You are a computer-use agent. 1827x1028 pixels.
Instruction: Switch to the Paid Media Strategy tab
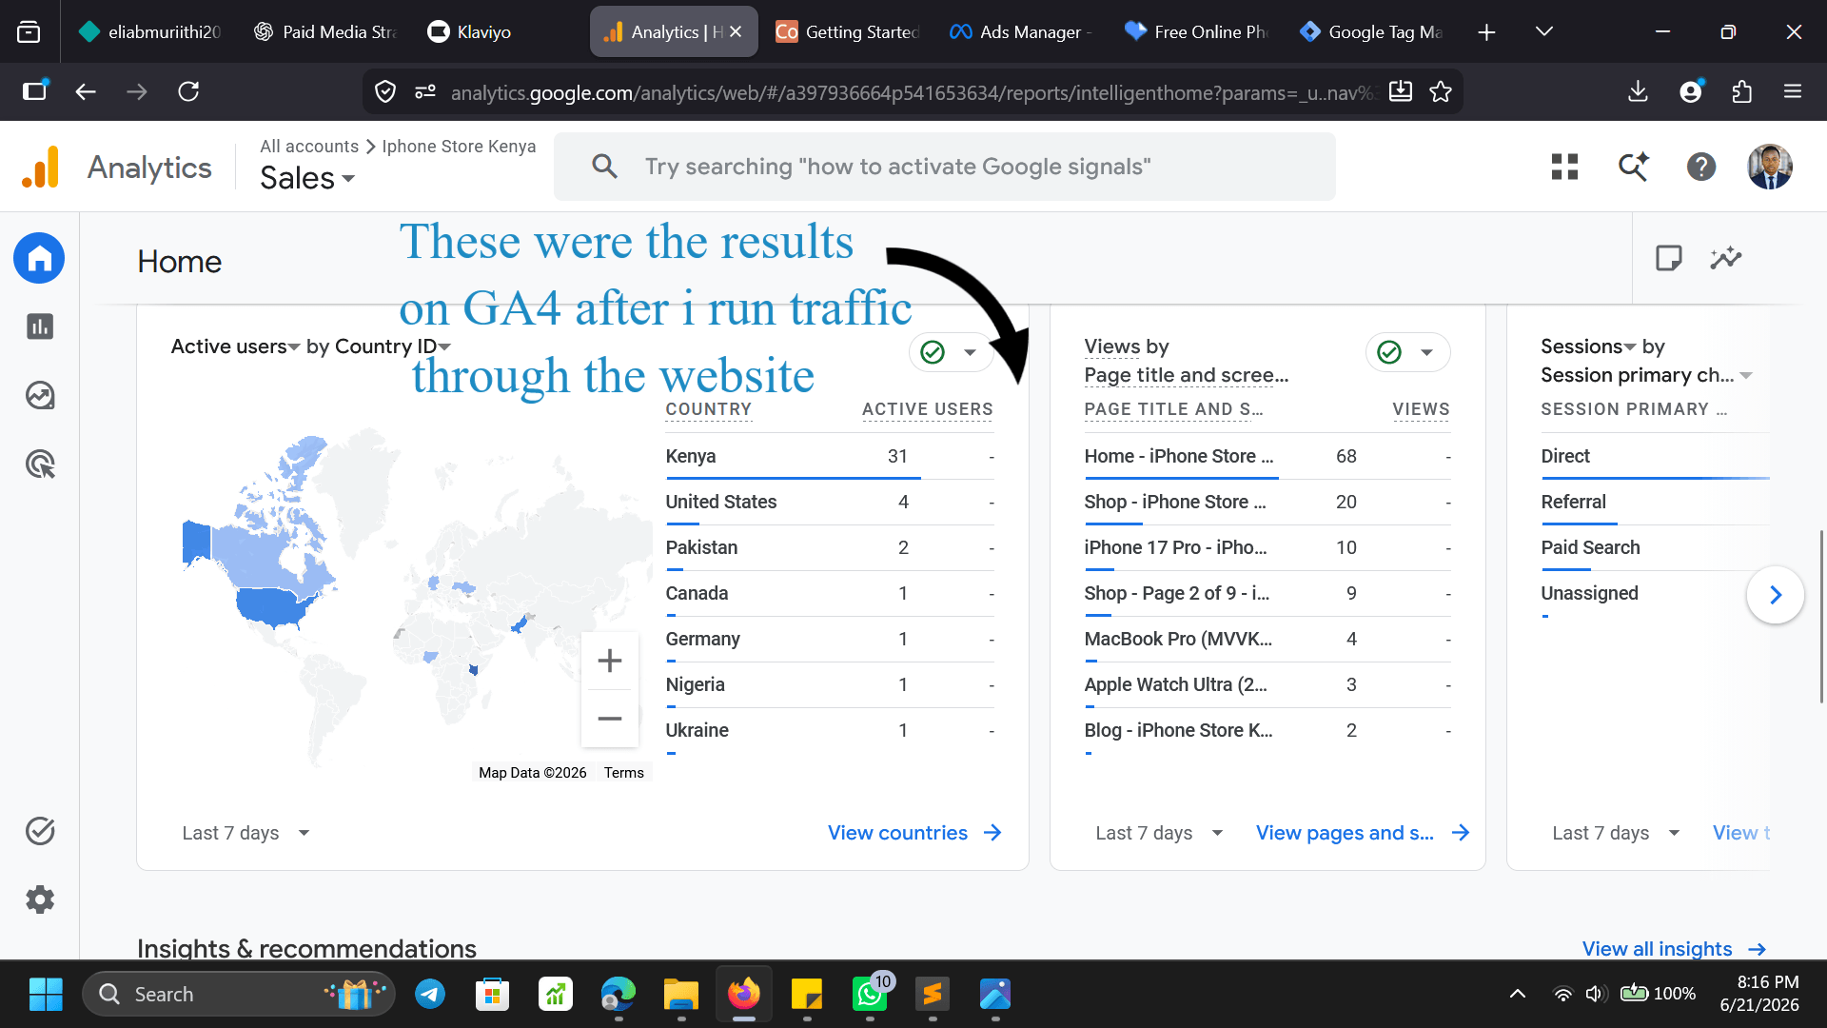coord(324,32)
